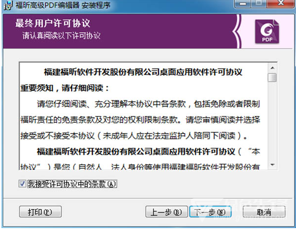296x230 pixels.
Task: Go back with 上一步(B) button
Action: click(166, 212)
